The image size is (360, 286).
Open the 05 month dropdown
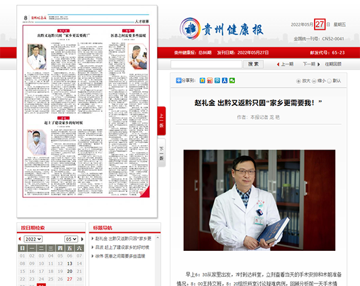click(x=71, y=239)
